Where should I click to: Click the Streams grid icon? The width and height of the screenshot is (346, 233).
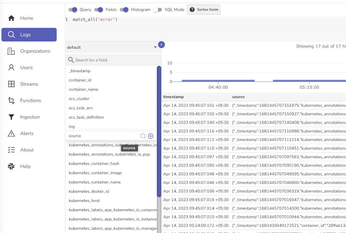click(x=11, y=84)
